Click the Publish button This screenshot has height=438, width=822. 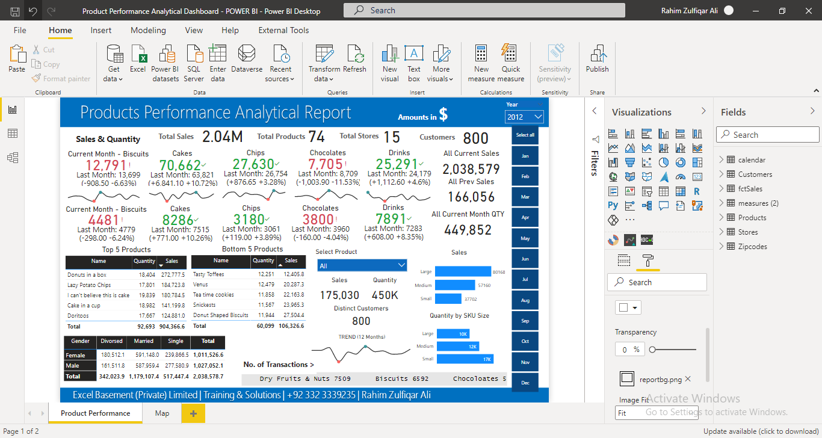point(596,57)
